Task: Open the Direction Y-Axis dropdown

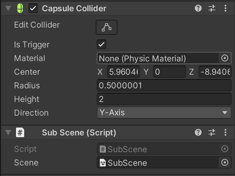Action: 164,113
